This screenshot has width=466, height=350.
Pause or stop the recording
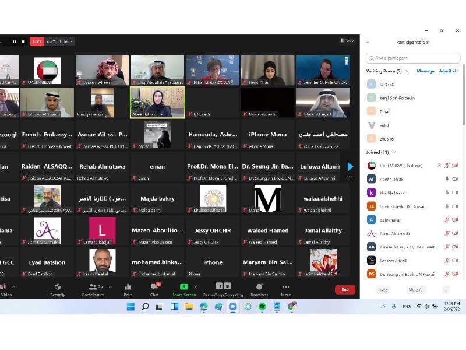click(223, 289)
